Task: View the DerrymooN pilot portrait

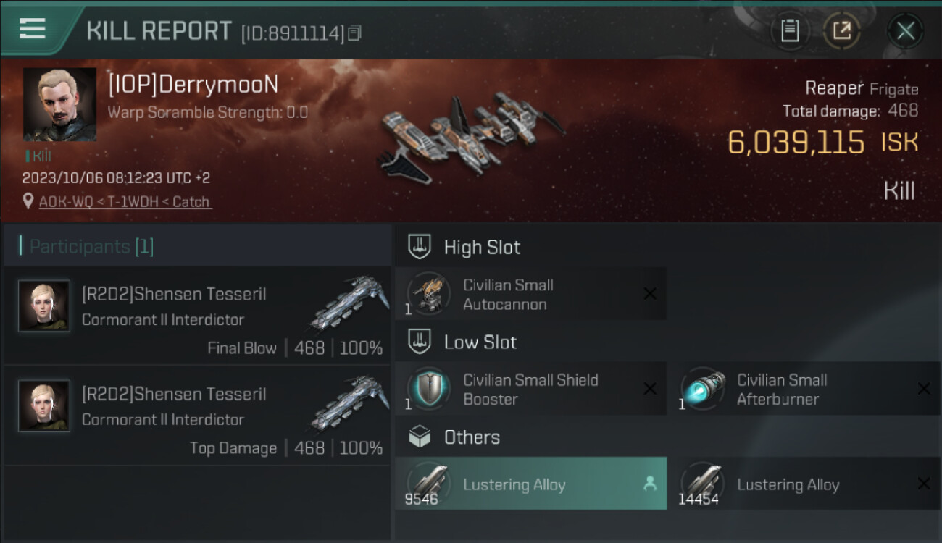Action: (x=59, y=104)
